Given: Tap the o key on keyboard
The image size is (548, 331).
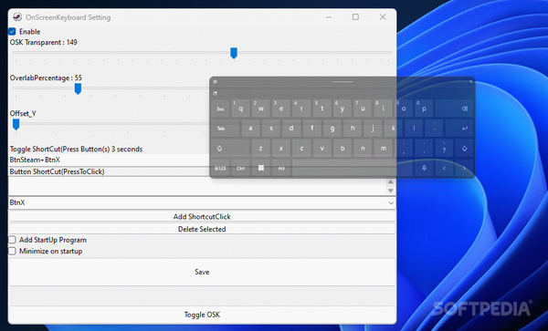Looking at the screenshot, I should point(404,109).
